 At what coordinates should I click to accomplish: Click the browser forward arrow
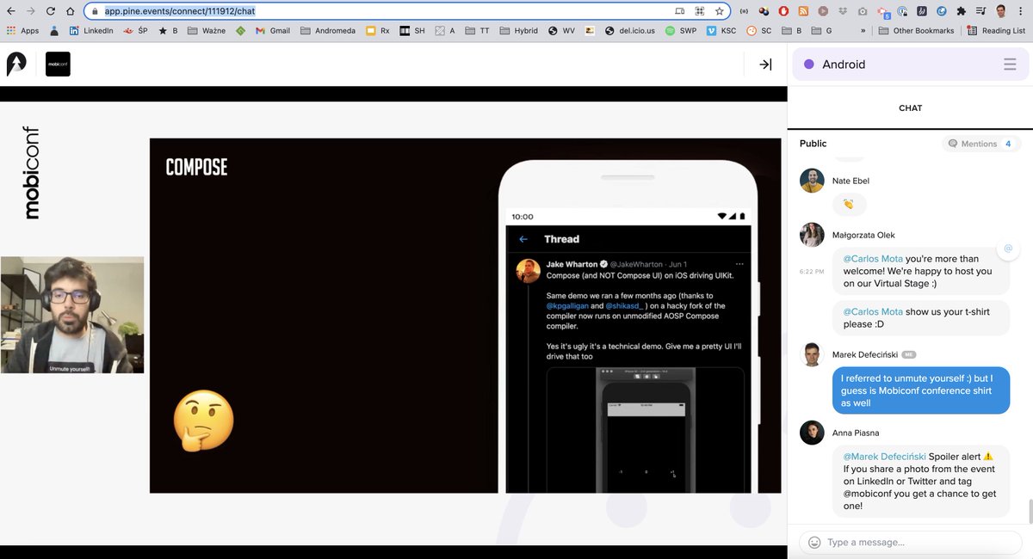pyautogui.click(x=31, y=11)
